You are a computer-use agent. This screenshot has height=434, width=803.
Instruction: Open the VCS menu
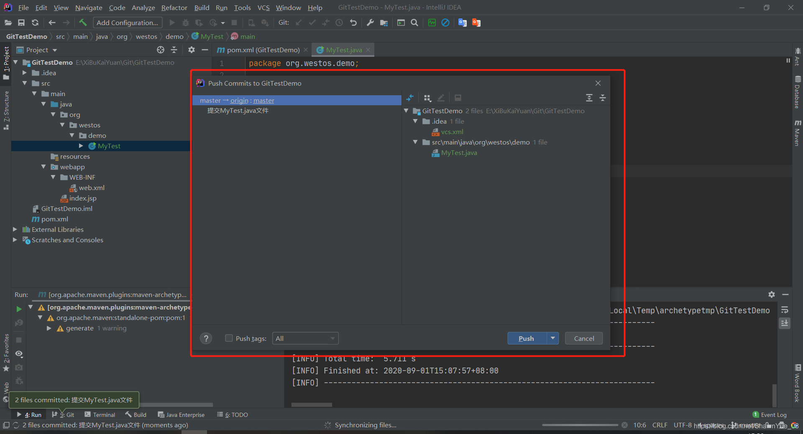(263, 8)
